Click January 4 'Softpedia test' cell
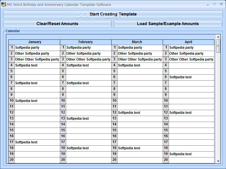The width and height of the screenshot is (226, 169). (37, 65)
